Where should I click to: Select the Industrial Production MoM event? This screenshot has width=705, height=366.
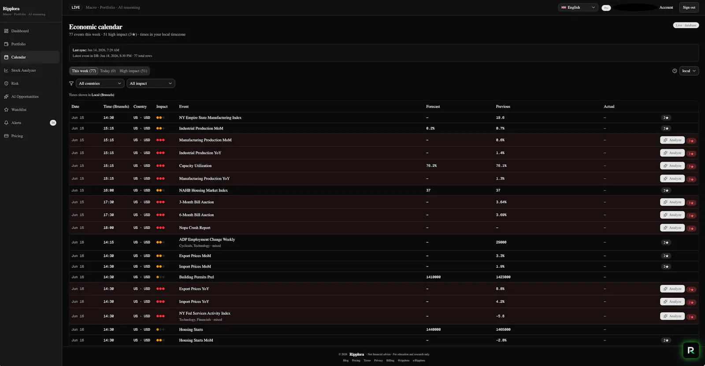pyautogui.click(x=384, y=129)
